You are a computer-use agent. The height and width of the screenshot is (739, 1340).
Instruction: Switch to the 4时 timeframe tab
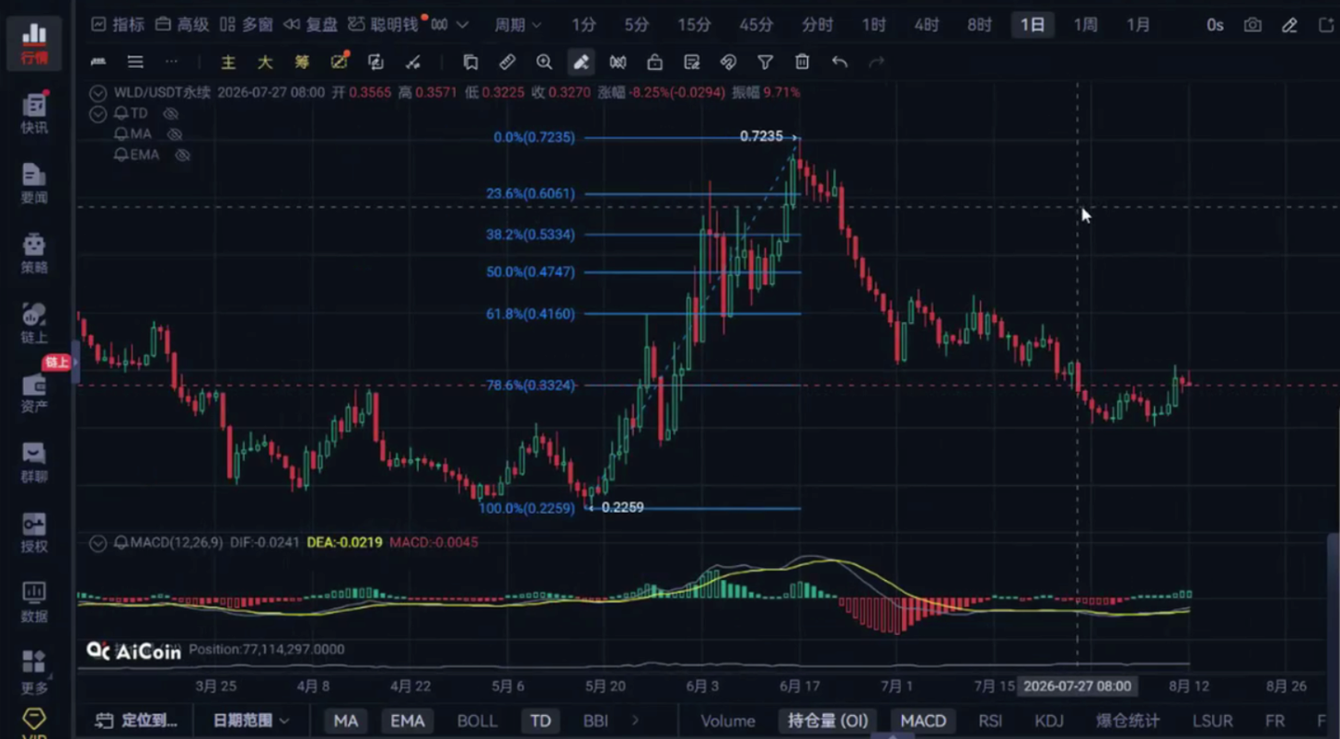tap(927, 25)
